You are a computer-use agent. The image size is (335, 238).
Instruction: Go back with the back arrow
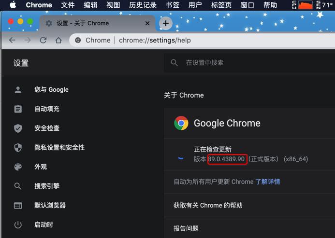coord(12,40)
